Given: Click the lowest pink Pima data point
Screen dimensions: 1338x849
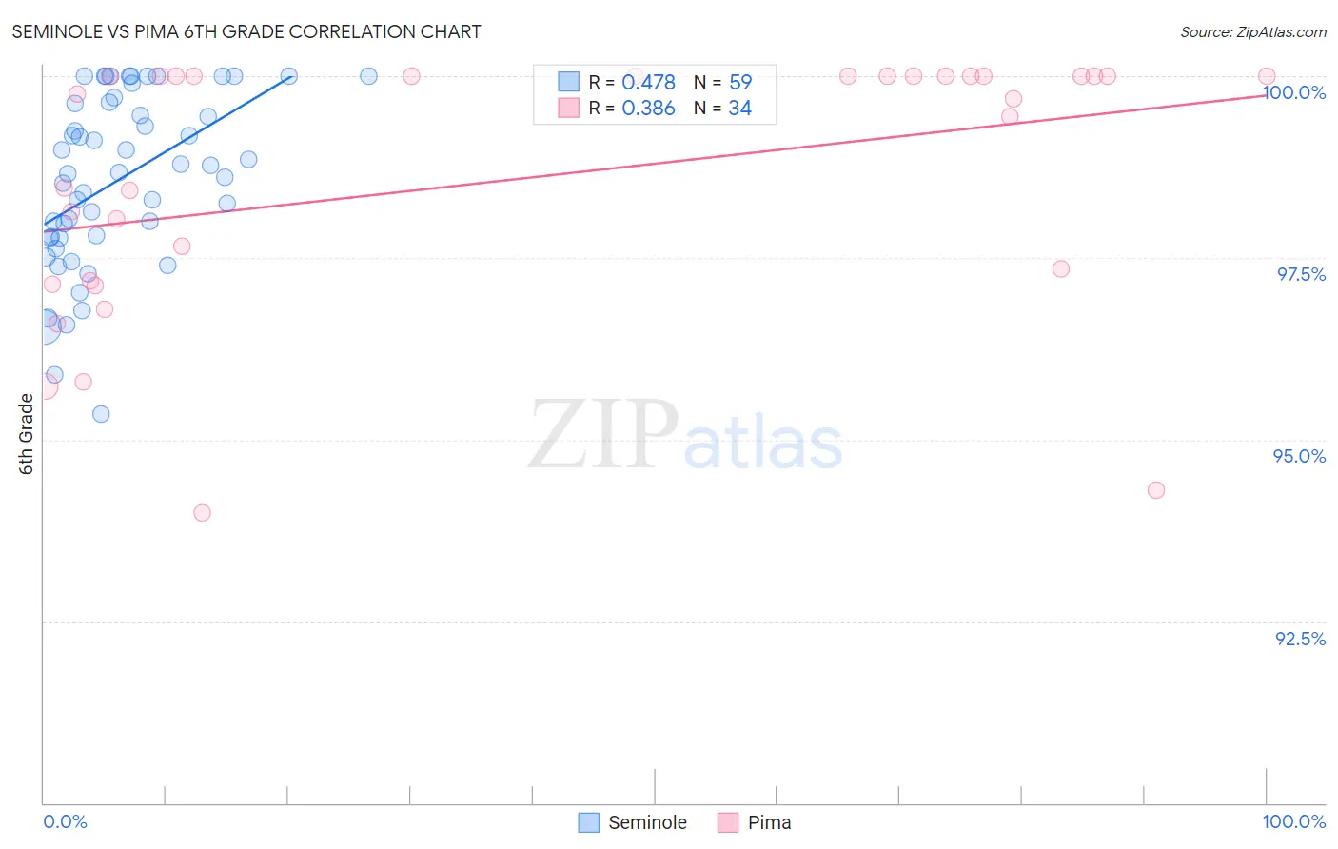Looking at the screenshot, I should click(x=202, y=513).
